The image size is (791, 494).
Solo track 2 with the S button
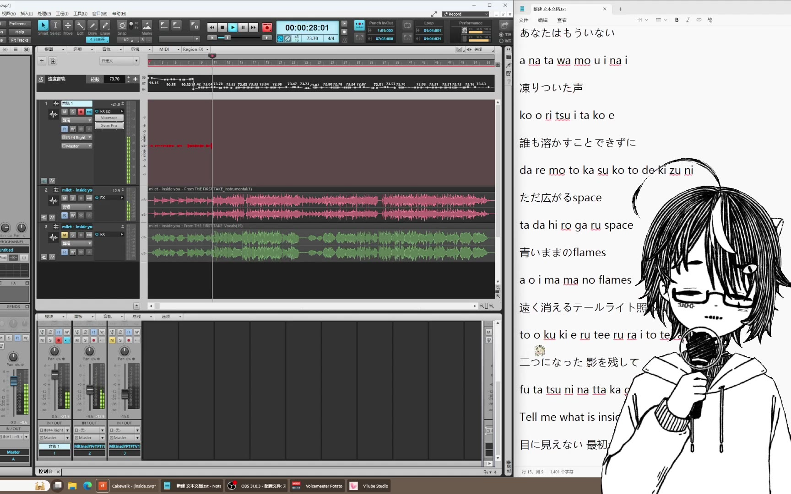[73, 198]
